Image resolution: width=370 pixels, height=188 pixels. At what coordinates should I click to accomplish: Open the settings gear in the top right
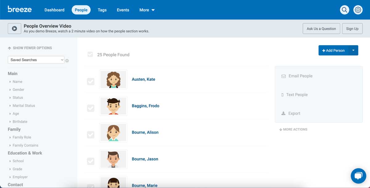click(x=358, y=10)
